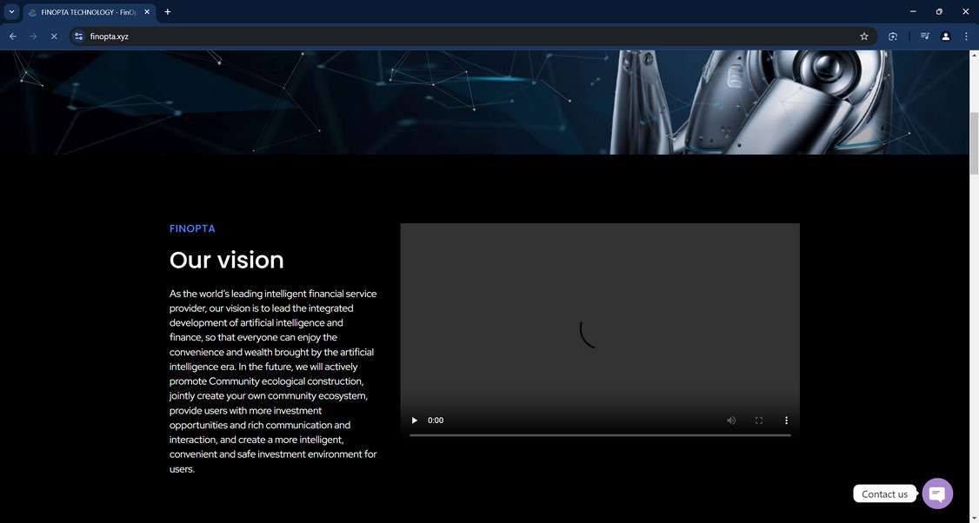Click the page vertical scrollbar thumb

(974, 143)
